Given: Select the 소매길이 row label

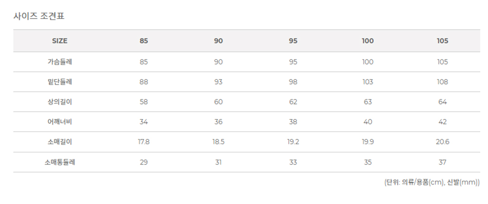Looking at the screenshot, I should pyautogui.click(x=60, y=142).
